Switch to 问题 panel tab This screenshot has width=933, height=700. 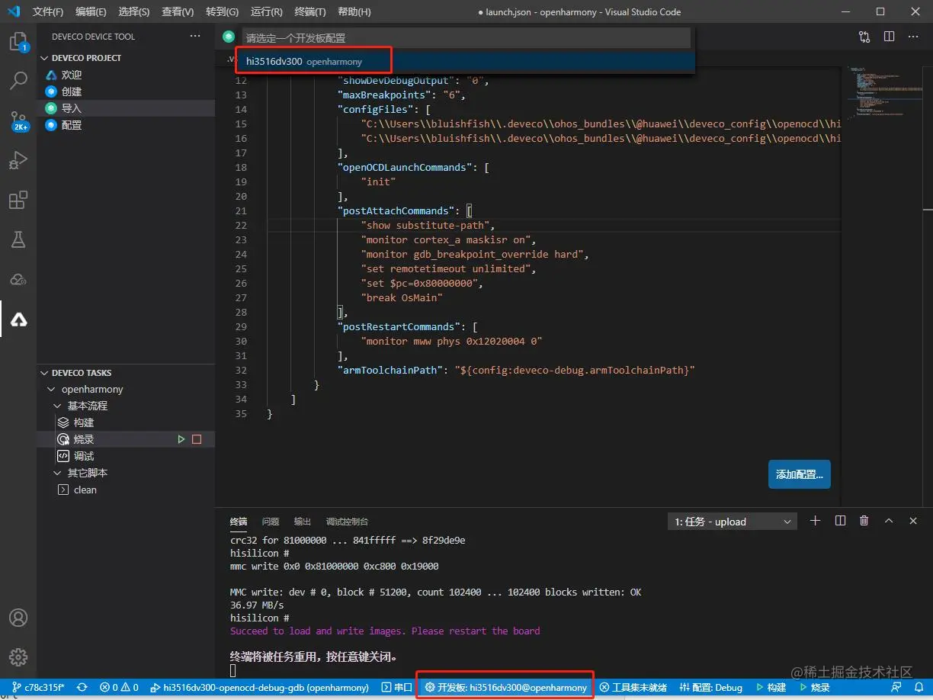point(271,522)
